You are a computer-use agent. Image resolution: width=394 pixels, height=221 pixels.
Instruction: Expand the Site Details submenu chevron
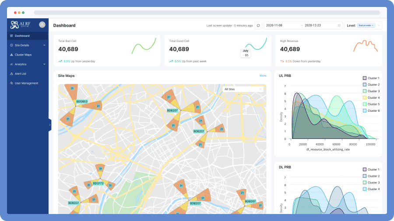pyautogui.click(x=44, y=45)
